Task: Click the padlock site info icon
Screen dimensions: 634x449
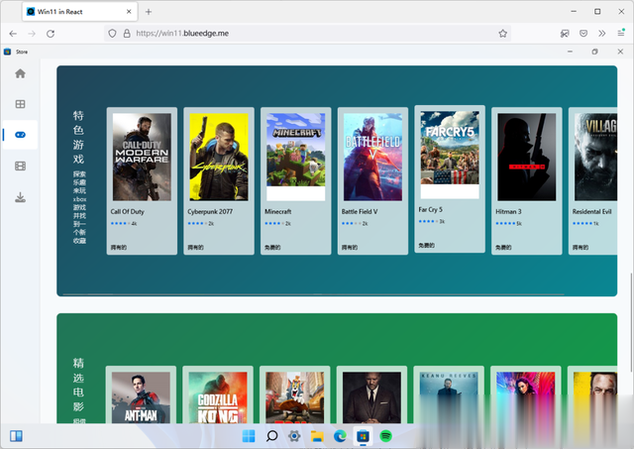Action: tap(127, 33)
